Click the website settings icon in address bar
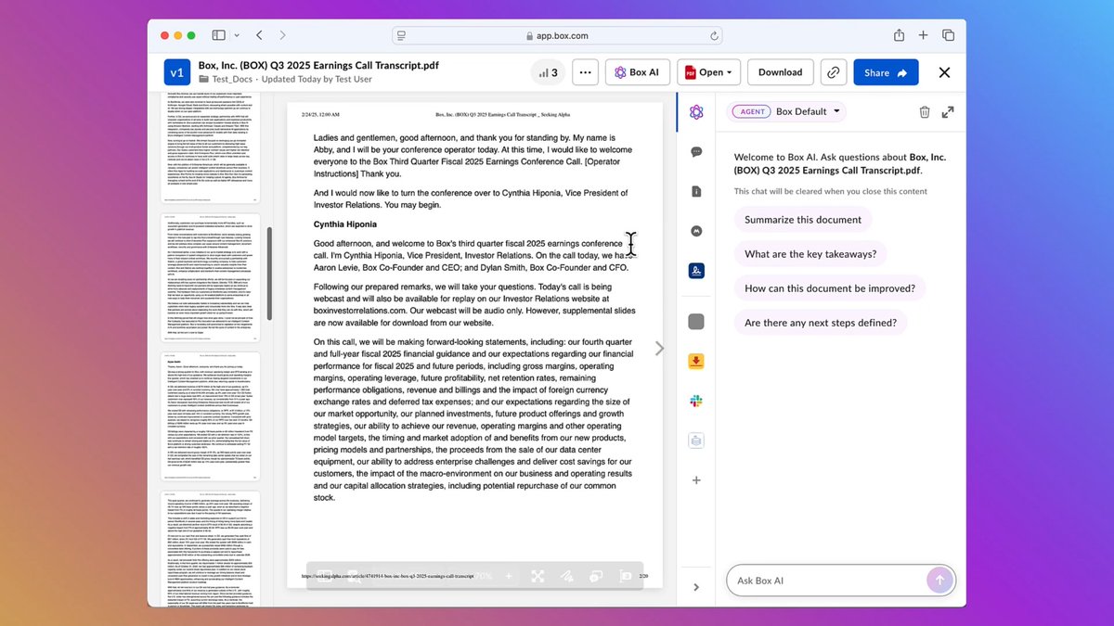Viewport: 1114px width, 626px height. click(402, 35)
